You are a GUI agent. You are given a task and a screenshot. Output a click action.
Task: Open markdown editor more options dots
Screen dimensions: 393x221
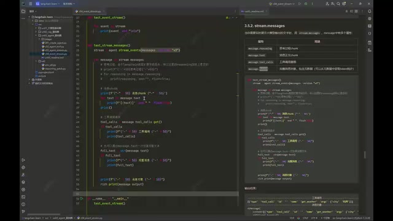tap(362, 11)
